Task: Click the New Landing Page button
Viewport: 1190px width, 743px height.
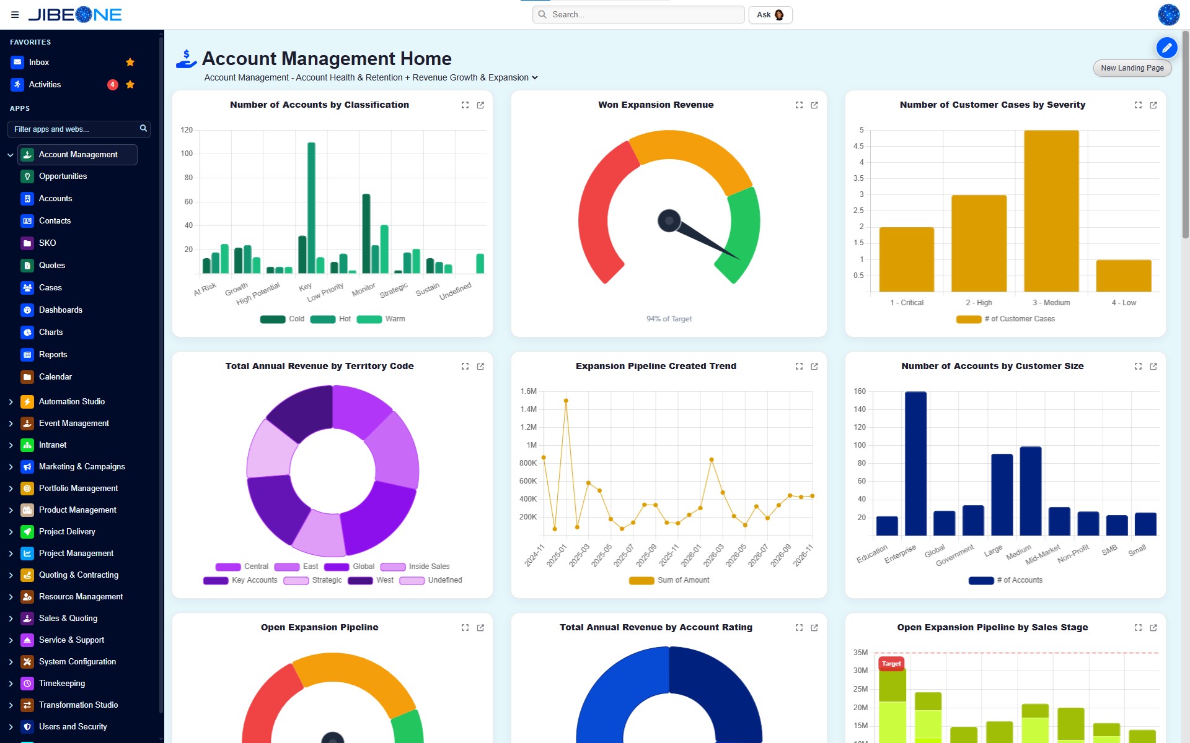Action: pyautogui.click(x=1132, y=68)
